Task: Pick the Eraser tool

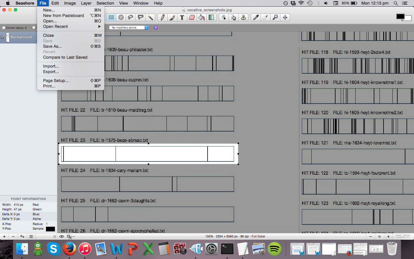Action: coord(192,18)
